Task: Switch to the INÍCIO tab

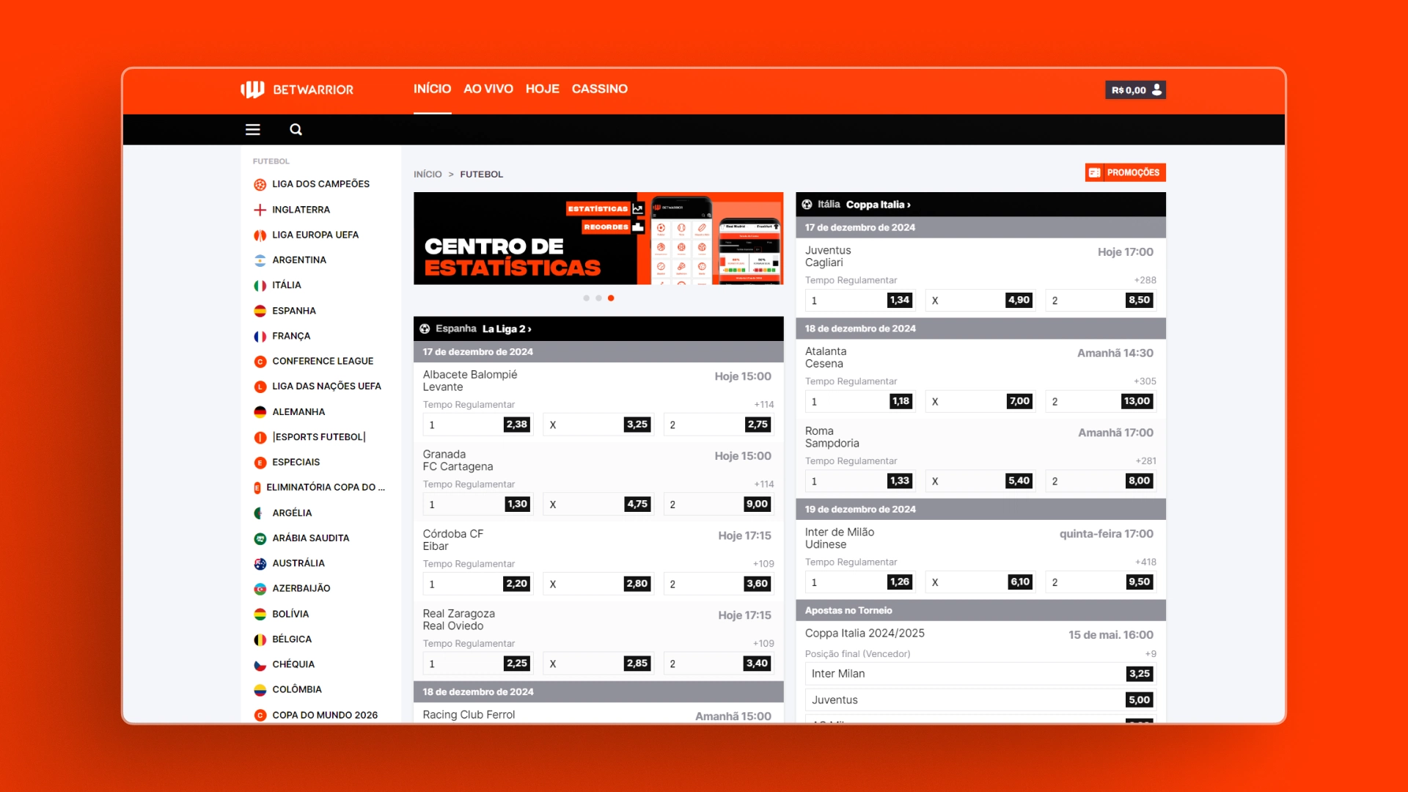Action: (432, 89)
